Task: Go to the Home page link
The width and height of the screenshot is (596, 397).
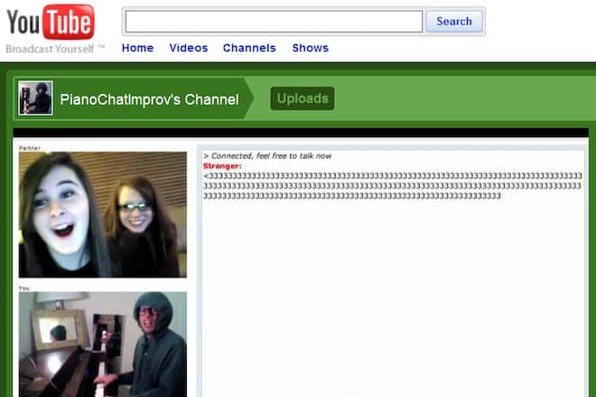Action: (137, 48)
